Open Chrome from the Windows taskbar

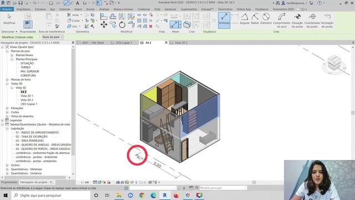click(x=142, y=195)
